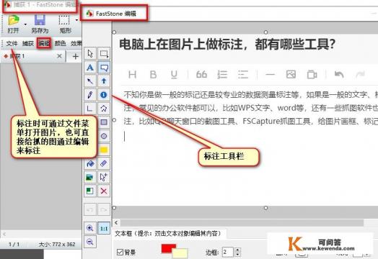Click the zoom in magnifier icon
This screenshot has width=378, height=259.
[90, 228]
